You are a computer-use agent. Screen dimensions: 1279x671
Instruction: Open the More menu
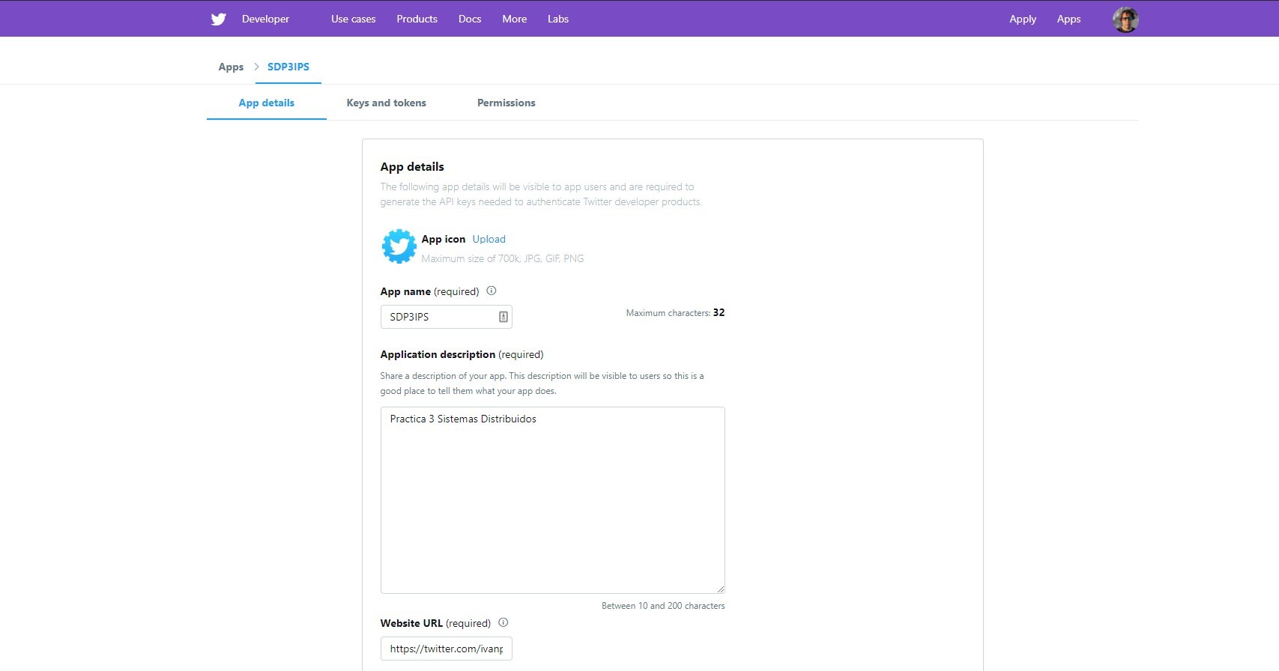click(x=514, y=19)
